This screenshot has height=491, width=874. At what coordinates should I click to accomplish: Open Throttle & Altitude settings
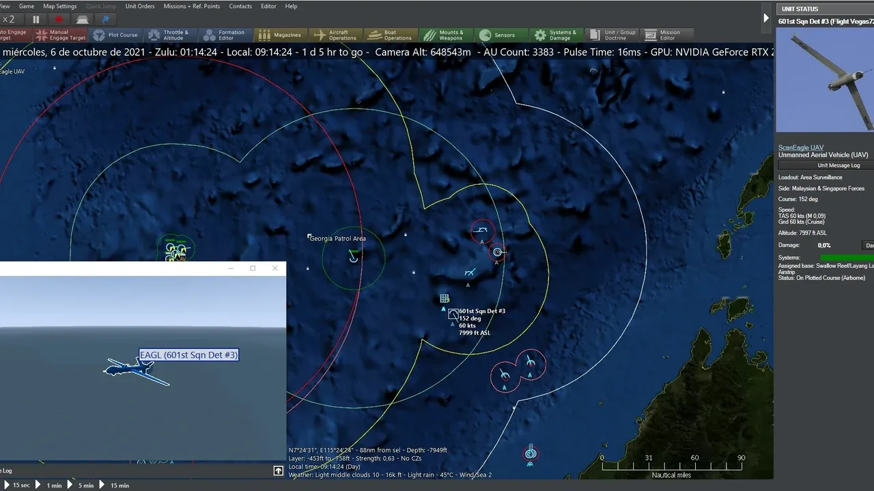click(168, 35)
